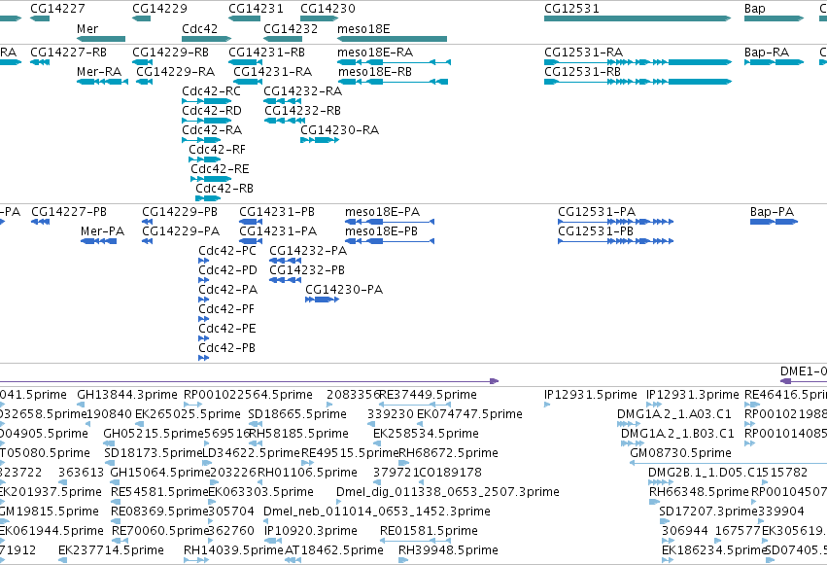
Task: Select transcript Cdc42-RA
Action: coord(201,140)
